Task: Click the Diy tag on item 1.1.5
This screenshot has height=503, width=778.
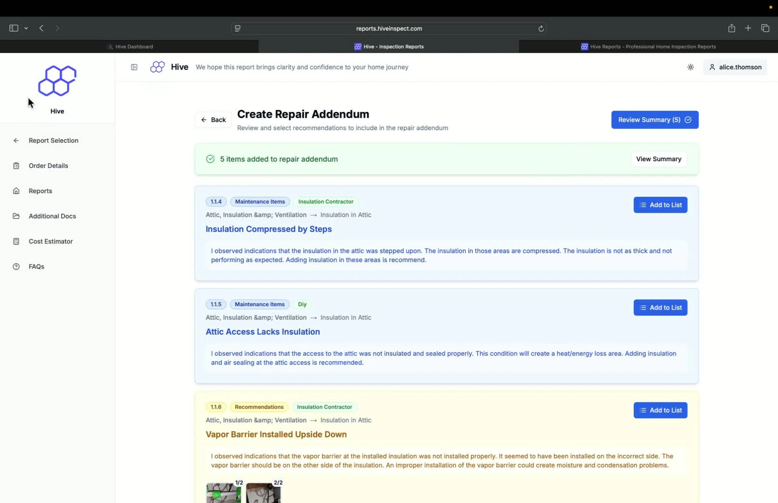Action: click(302, 304)
